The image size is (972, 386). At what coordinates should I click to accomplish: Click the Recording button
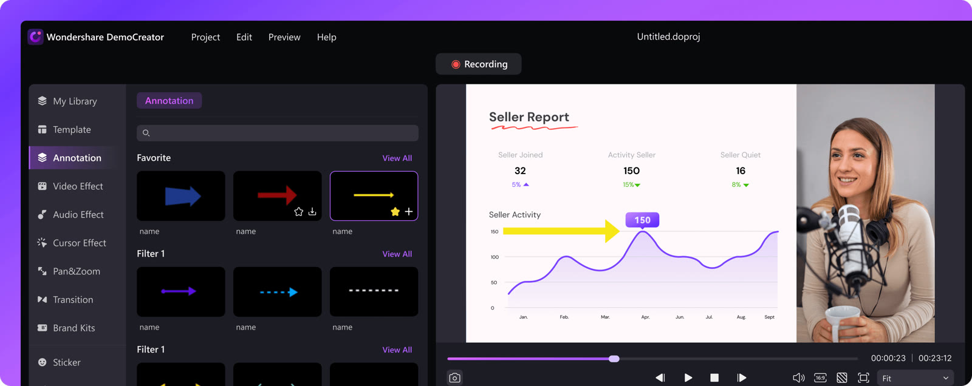(x=479, y=64)
